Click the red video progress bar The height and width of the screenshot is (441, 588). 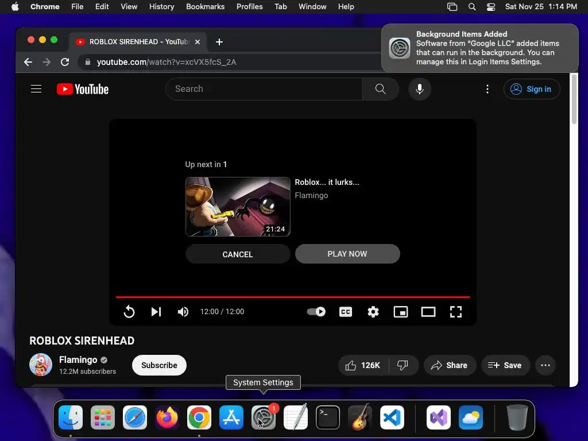[x=292, y=297]
